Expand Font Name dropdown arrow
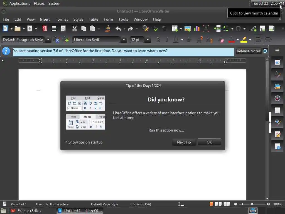The height and width of the screenshot is (214, 285). click(124, 40)
